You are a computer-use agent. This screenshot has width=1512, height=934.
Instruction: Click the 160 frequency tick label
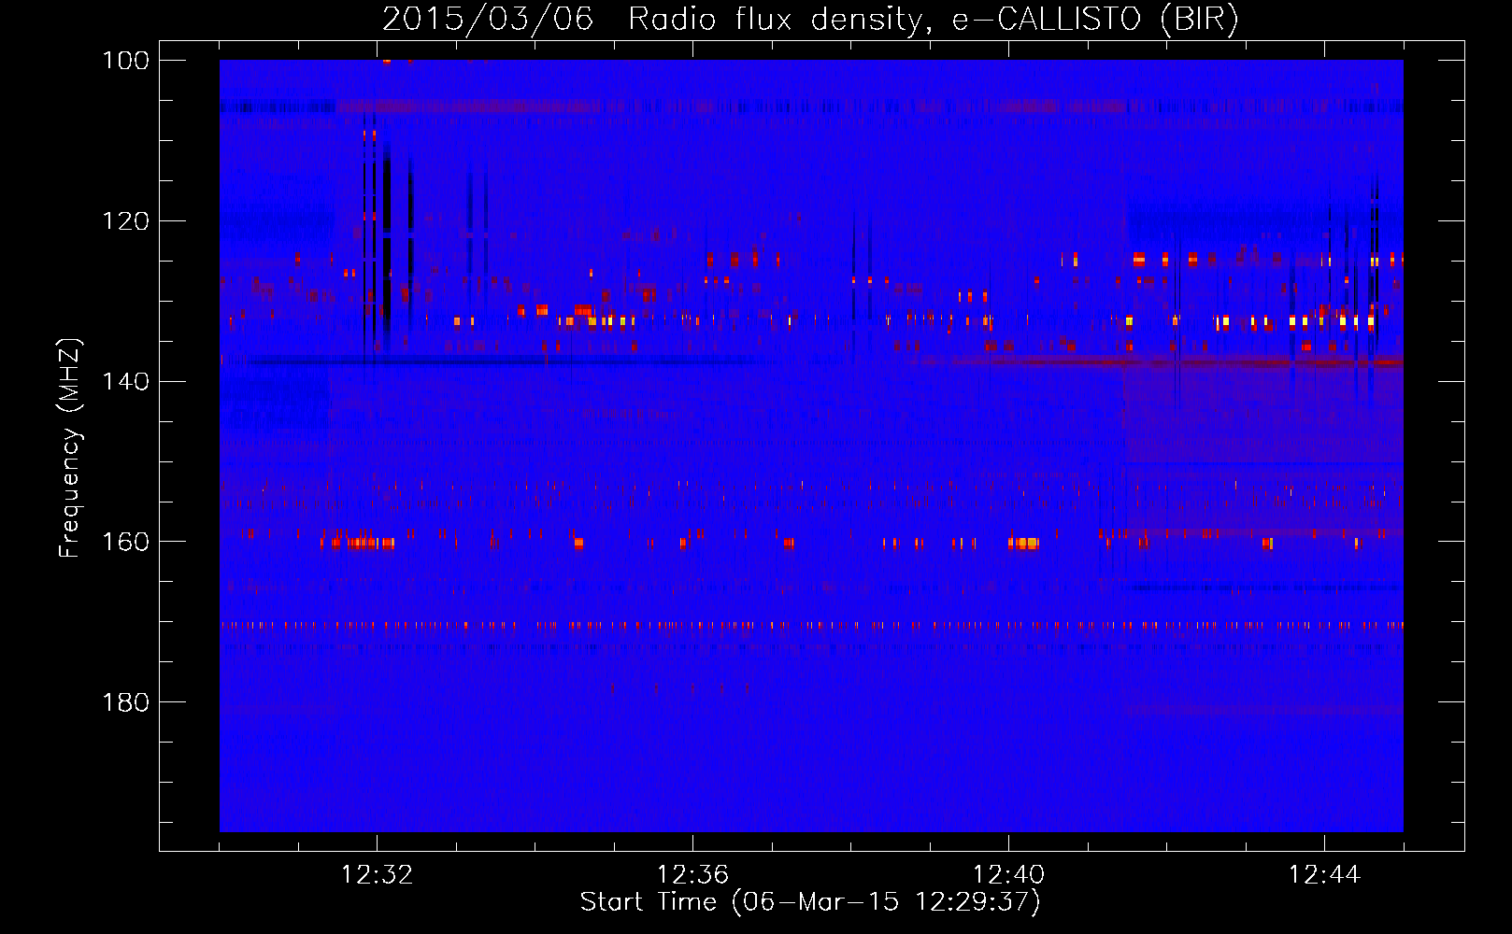126,542
